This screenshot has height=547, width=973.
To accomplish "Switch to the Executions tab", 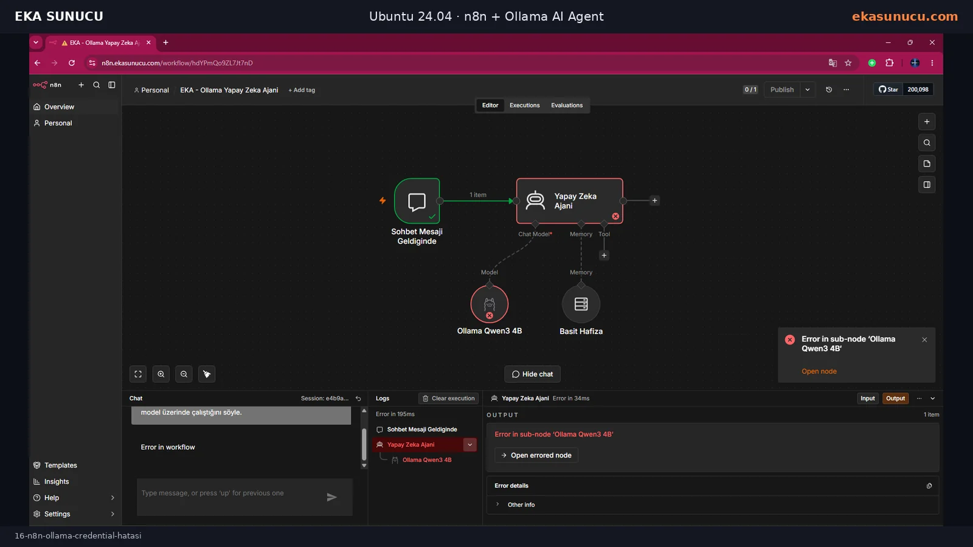I will tap(525, 105).
